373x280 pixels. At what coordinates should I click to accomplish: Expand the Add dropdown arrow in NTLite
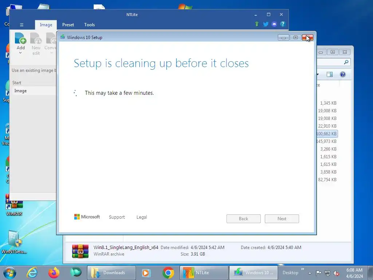pos(20,53)
